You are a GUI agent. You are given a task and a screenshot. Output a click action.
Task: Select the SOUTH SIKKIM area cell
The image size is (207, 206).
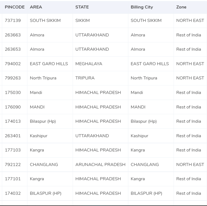(x=50, y=21)
